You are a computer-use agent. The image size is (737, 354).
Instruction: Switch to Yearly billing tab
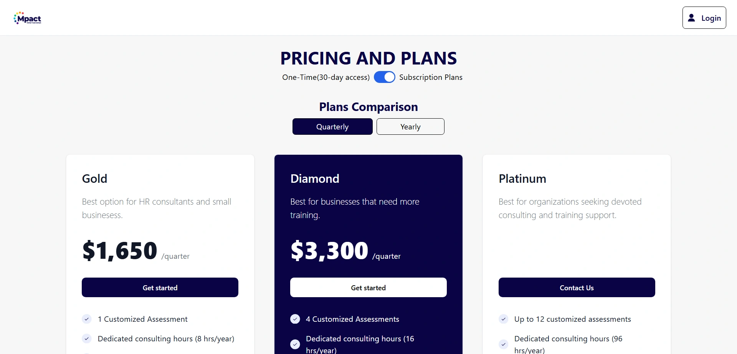point(410,127)
